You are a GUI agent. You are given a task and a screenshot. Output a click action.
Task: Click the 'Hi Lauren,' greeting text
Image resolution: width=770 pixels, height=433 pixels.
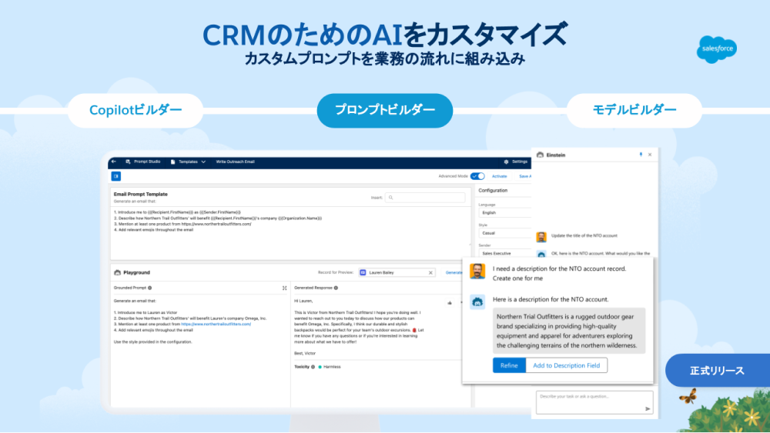coord(303,301)
